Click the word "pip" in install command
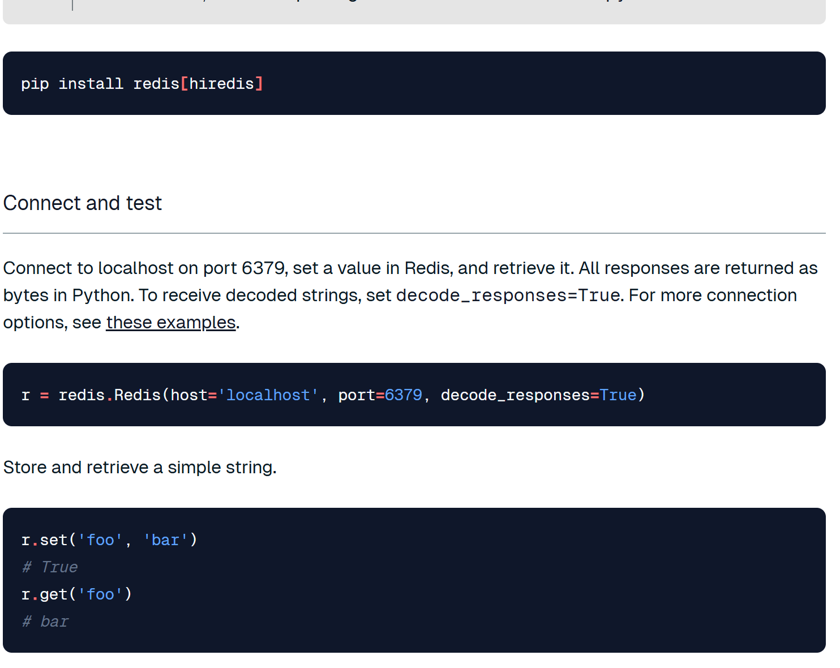Image resolution: width=840 pixels, height=668 pixels. [35, 84]
